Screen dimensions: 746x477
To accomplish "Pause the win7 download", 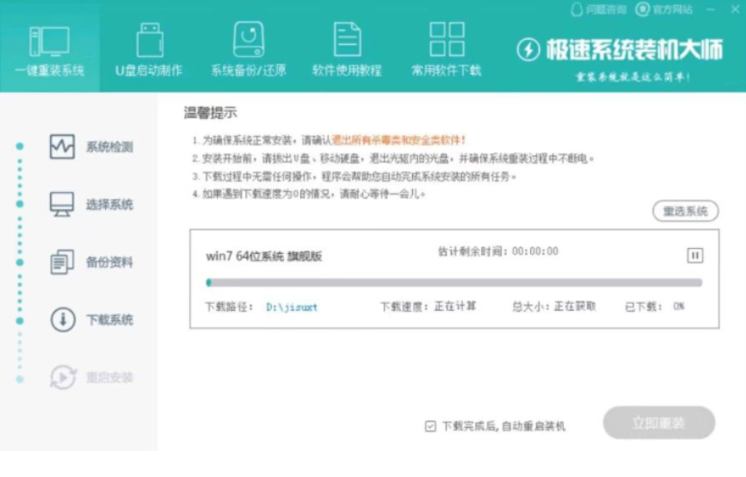I will (x=694, y=255).
